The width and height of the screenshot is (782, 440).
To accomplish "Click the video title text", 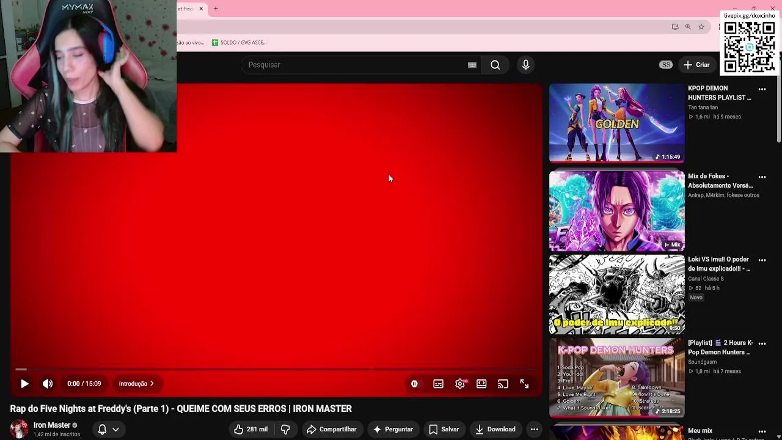I will (x=181, y=408).
